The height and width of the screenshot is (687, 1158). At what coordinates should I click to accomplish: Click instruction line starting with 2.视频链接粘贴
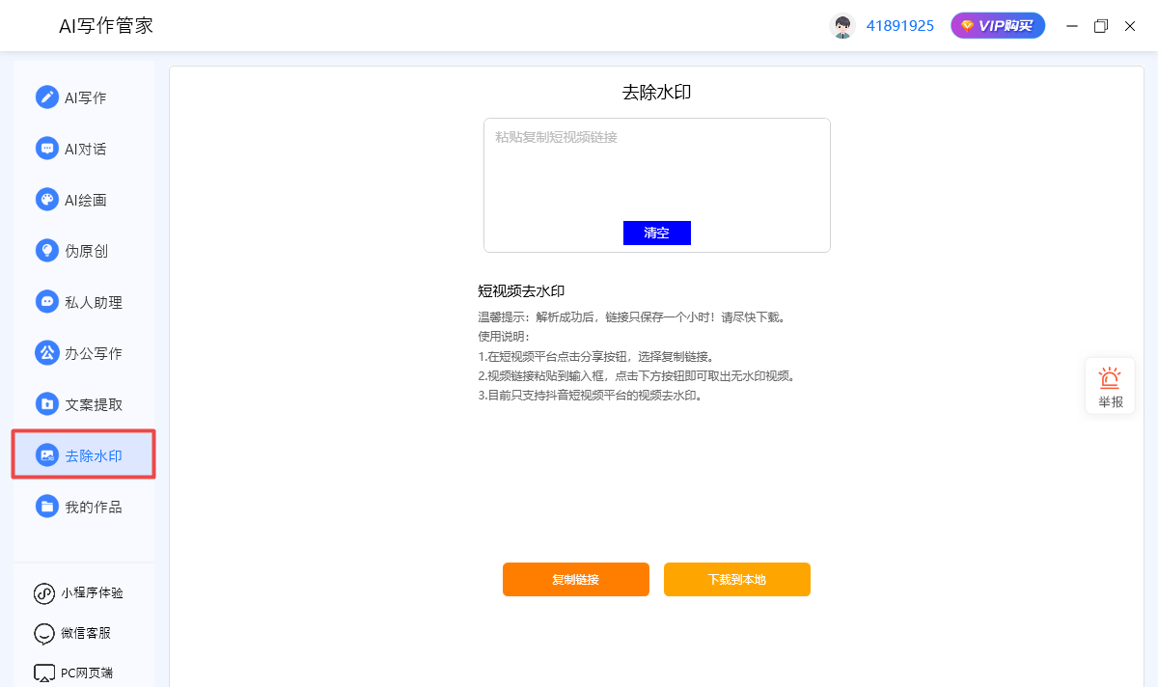click(636, 375)
